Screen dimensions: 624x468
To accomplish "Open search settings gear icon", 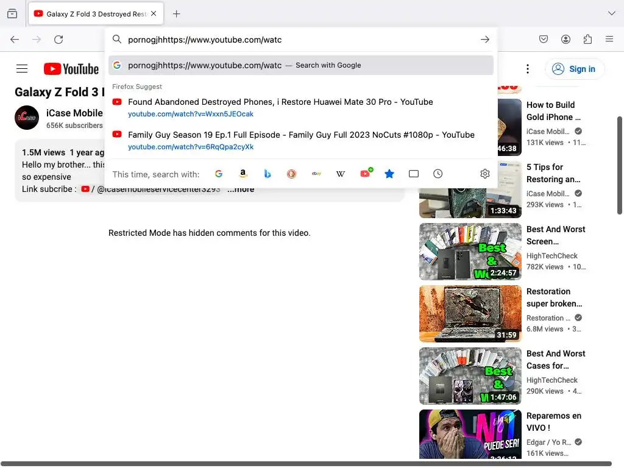I will click(x=484, y=174).
